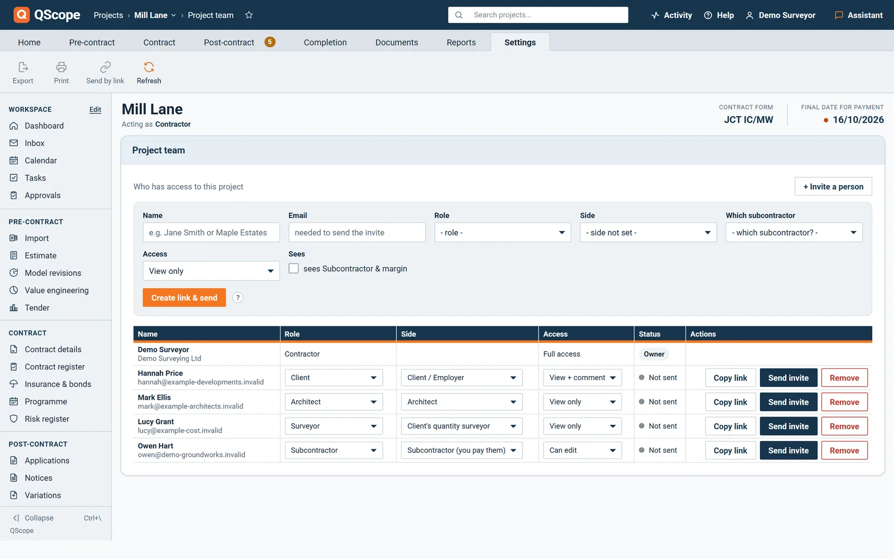This screenshot has height=559, width=894.
Task: Remove Owen Hart from the project team
Action: [844, 451]
